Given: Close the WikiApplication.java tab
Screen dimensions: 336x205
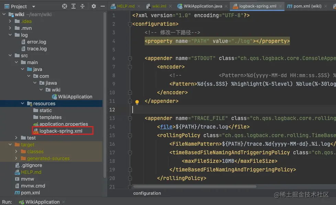Looking at the screenshot, I should tap(226, 7).
